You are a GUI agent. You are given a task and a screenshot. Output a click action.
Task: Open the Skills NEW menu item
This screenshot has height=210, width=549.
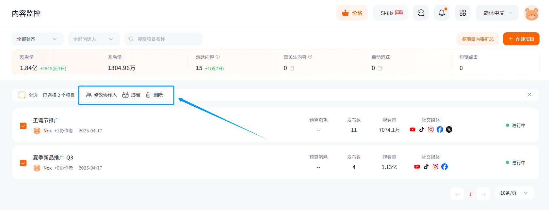pyautogui.click(x=391, y=13)
